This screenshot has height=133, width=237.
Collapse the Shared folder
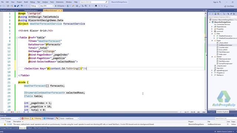pos(212,57)
